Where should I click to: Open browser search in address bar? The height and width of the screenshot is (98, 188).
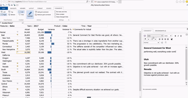87,2
